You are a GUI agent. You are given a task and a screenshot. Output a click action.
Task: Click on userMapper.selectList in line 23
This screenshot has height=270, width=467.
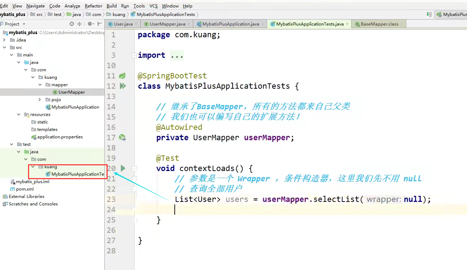[311, 199]
